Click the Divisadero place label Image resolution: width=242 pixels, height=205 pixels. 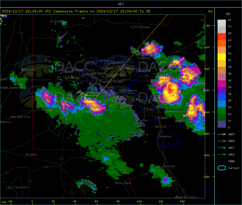click(x=58, y=21)
